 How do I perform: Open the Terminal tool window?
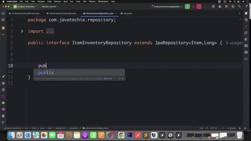[3, 109]
